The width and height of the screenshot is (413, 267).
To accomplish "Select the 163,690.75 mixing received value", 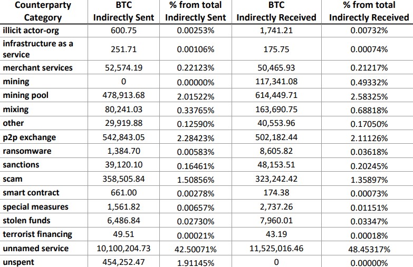I will click(x=276, y=110).
